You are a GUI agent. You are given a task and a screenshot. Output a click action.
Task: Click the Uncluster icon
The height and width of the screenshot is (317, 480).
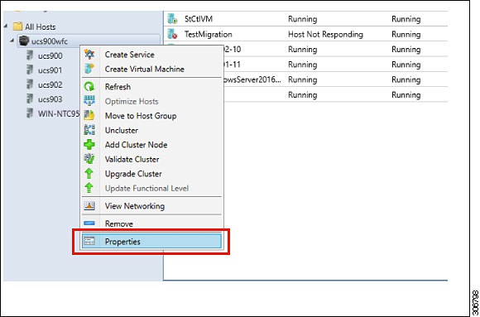click(89, 130)
